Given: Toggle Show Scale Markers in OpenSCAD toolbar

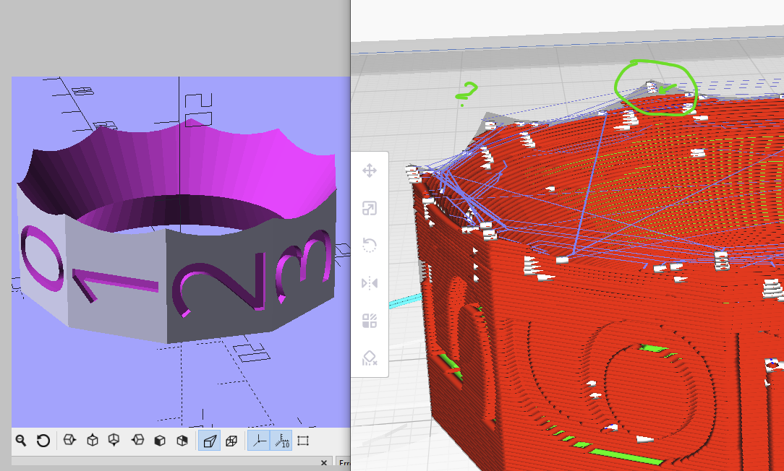Looking at the screenshot, I should point(281,441).
